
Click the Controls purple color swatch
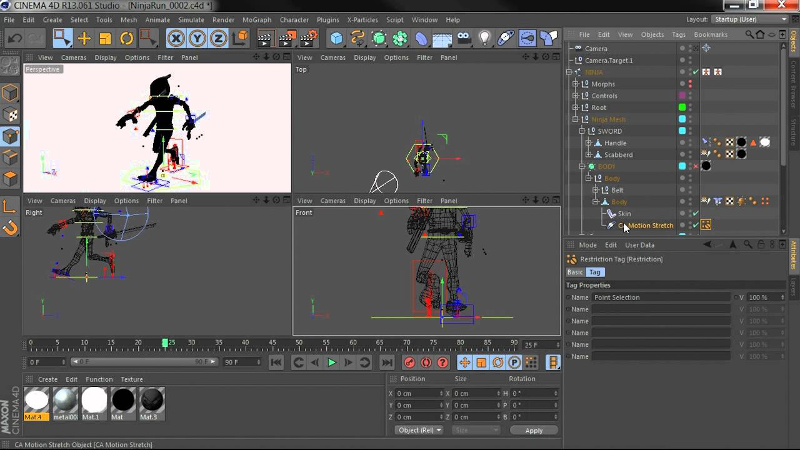click(682, 96)
